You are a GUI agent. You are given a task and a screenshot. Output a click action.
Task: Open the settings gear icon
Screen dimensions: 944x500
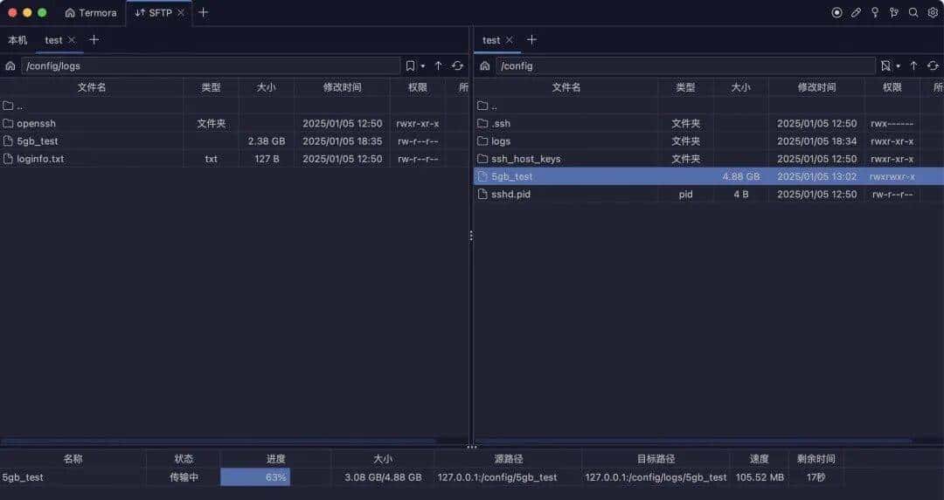click(933, 12)
